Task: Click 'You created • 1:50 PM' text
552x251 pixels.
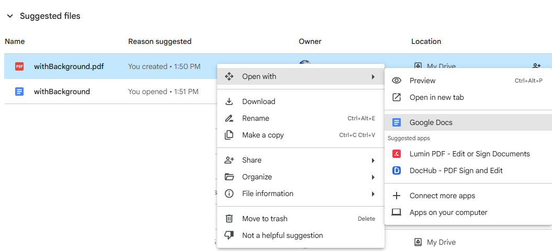Action: [x=164, y=66]
